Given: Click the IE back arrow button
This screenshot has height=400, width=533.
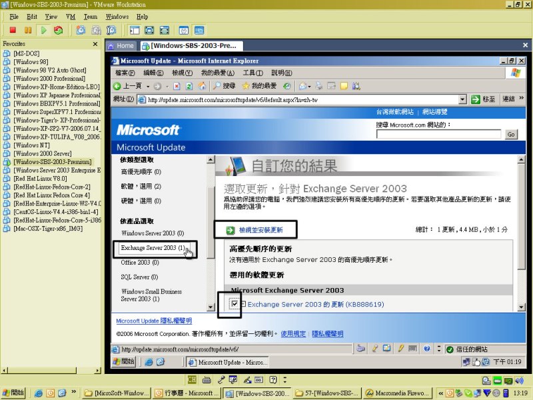Looking at the screenshot, I should [x=117, y=86].
